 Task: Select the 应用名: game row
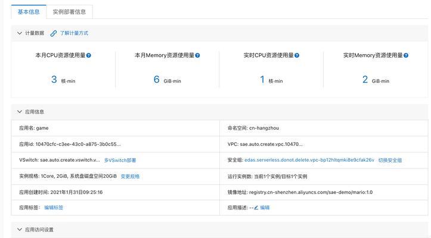[116, 128]
